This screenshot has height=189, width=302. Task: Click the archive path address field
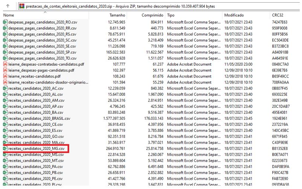click(150, 6)
